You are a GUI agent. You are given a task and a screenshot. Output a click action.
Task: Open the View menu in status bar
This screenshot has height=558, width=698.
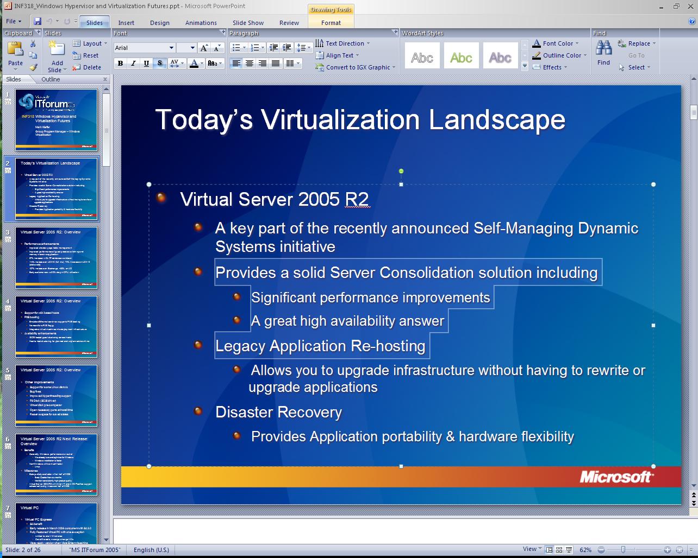(x=532, y=549)
